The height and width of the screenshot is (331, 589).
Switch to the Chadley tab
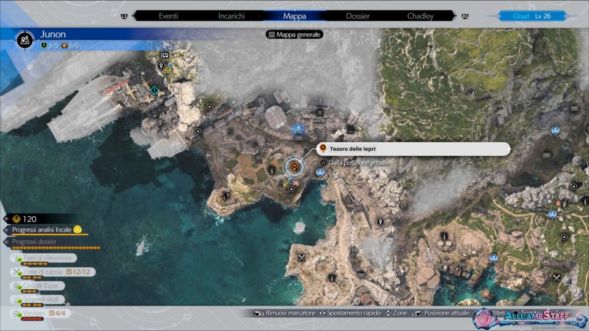point(420,16)
